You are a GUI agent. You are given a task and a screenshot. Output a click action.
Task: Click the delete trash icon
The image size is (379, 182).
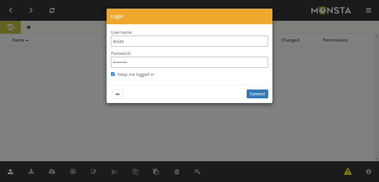click(177, 172)
